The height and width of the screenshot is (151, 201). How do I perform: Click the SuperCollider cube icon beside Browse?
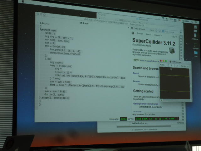click(x=133, y=33)
